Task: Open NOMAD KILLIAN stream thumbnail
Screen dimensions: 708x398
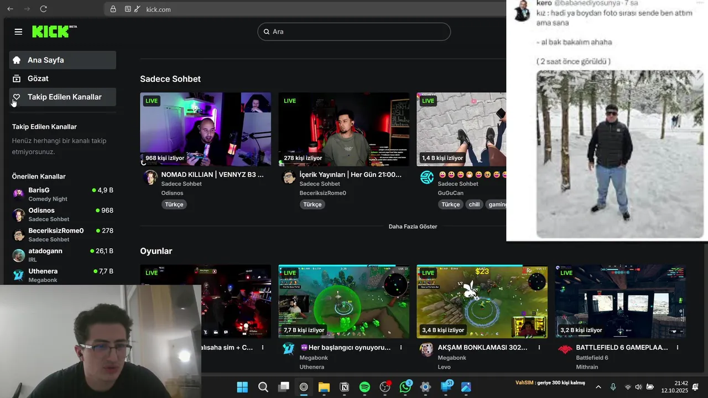Action: tap(205, 129)
